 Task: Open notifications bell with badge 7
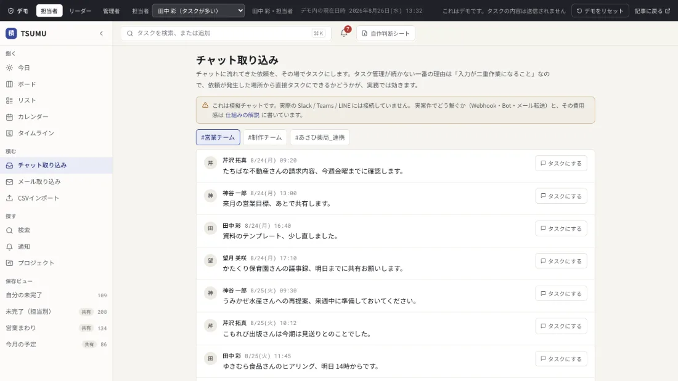pyautogui.click(x=344, y=33)
